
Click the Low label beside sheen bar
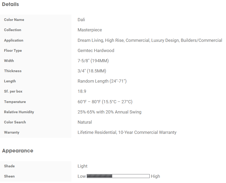pos(82,176)
